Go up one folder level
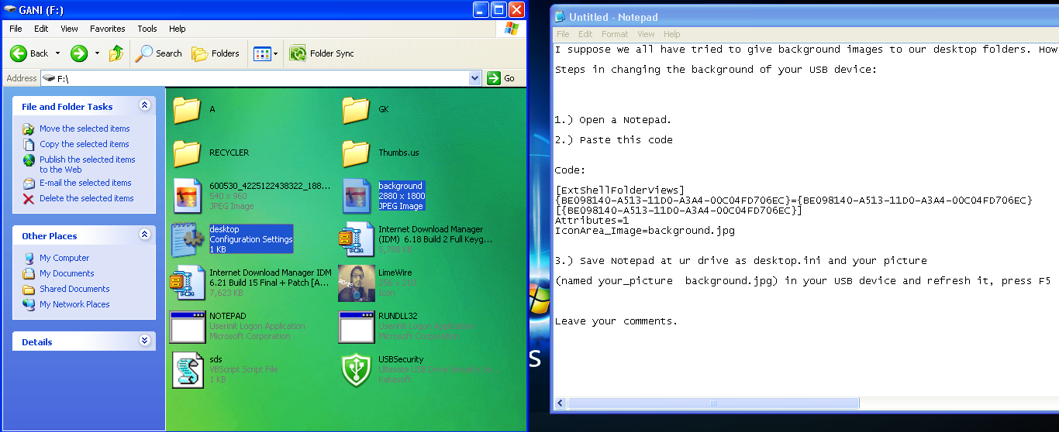1059x432 pixels. pyautogui.click(x=116, y=53)
